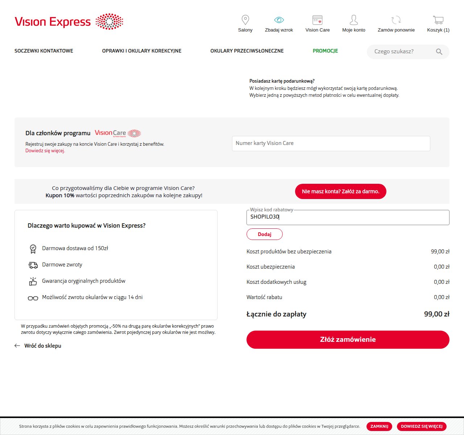The image size is (464, 435).
Task: Click Złóż zamówienie to place order
Action: tap(348, 340)
